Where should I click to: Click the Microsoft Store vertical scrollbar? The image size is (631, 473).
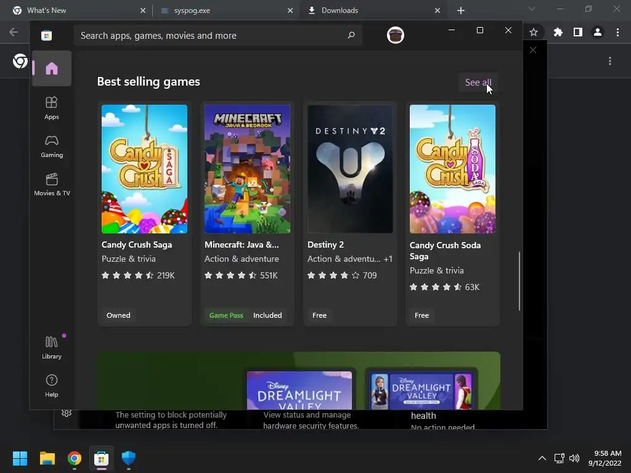pos(519,281)
